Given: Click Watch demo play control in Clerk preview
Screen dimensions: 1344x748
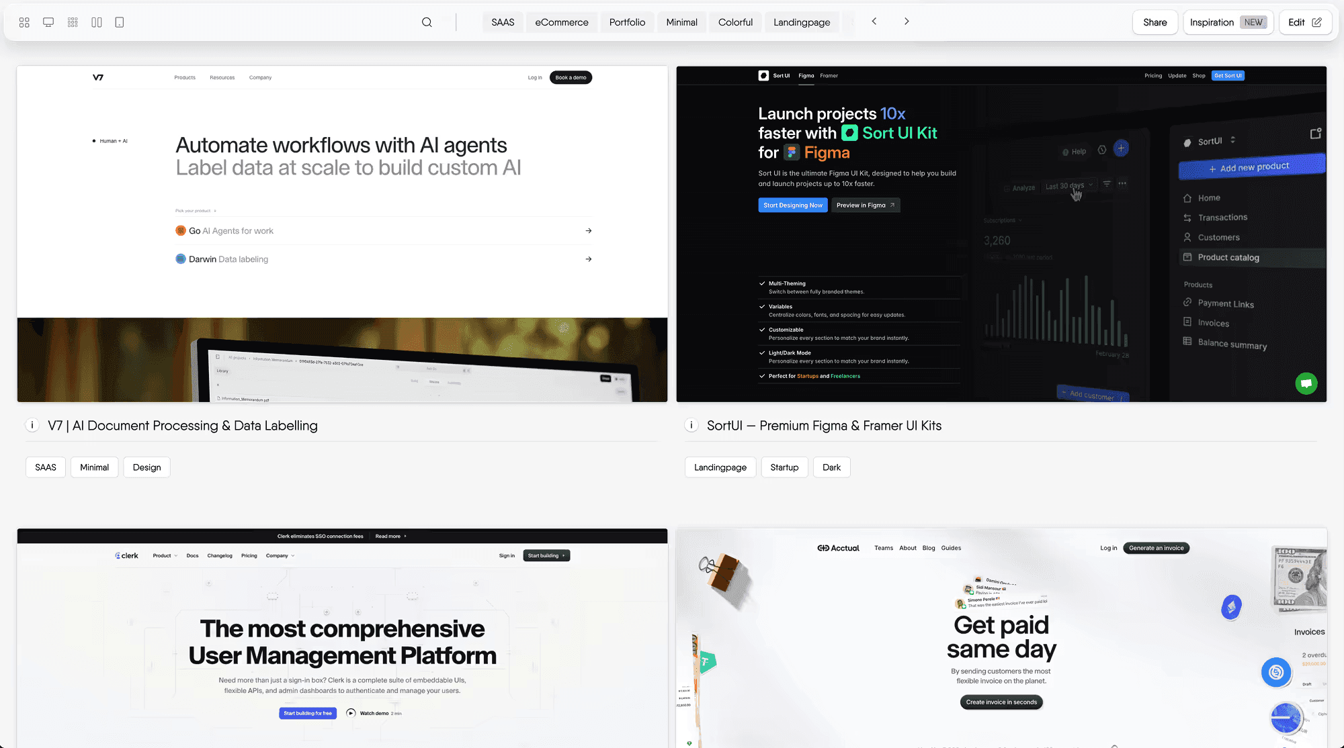Looking at the screenshot, I should tap(351, 713).
